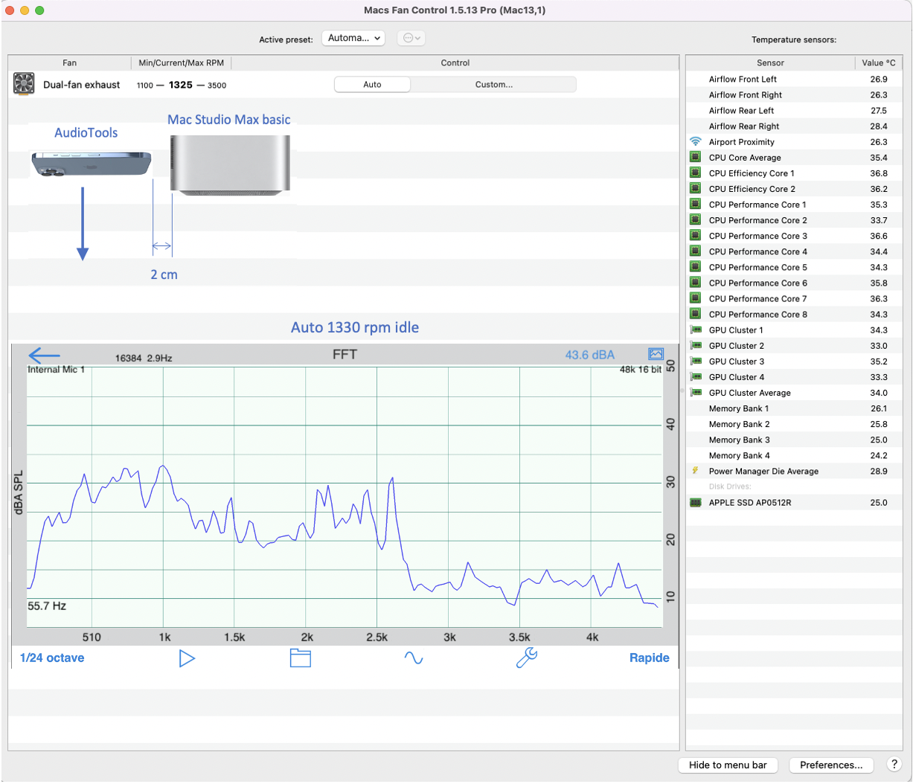This screenshot has height=784, width=913.
Task: Select the Airflow Rear Right sensor row
Action: pos(794,126)
